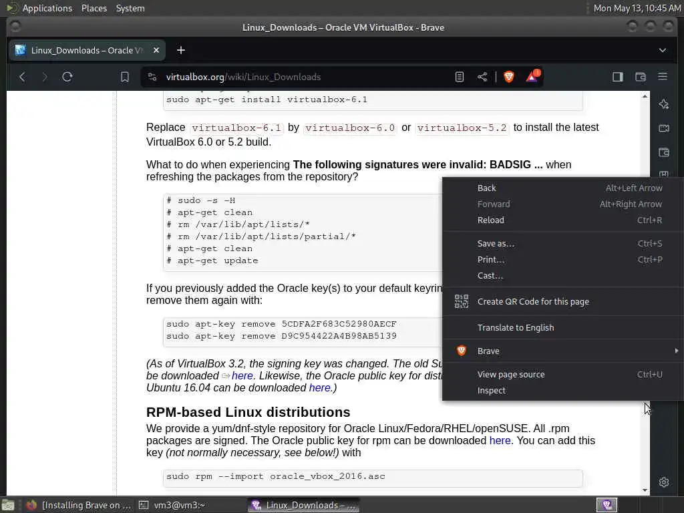The width and height of the screenshot is (684, 513).
Task: Choose Inspect in context menu
Action: click(562, 390)
